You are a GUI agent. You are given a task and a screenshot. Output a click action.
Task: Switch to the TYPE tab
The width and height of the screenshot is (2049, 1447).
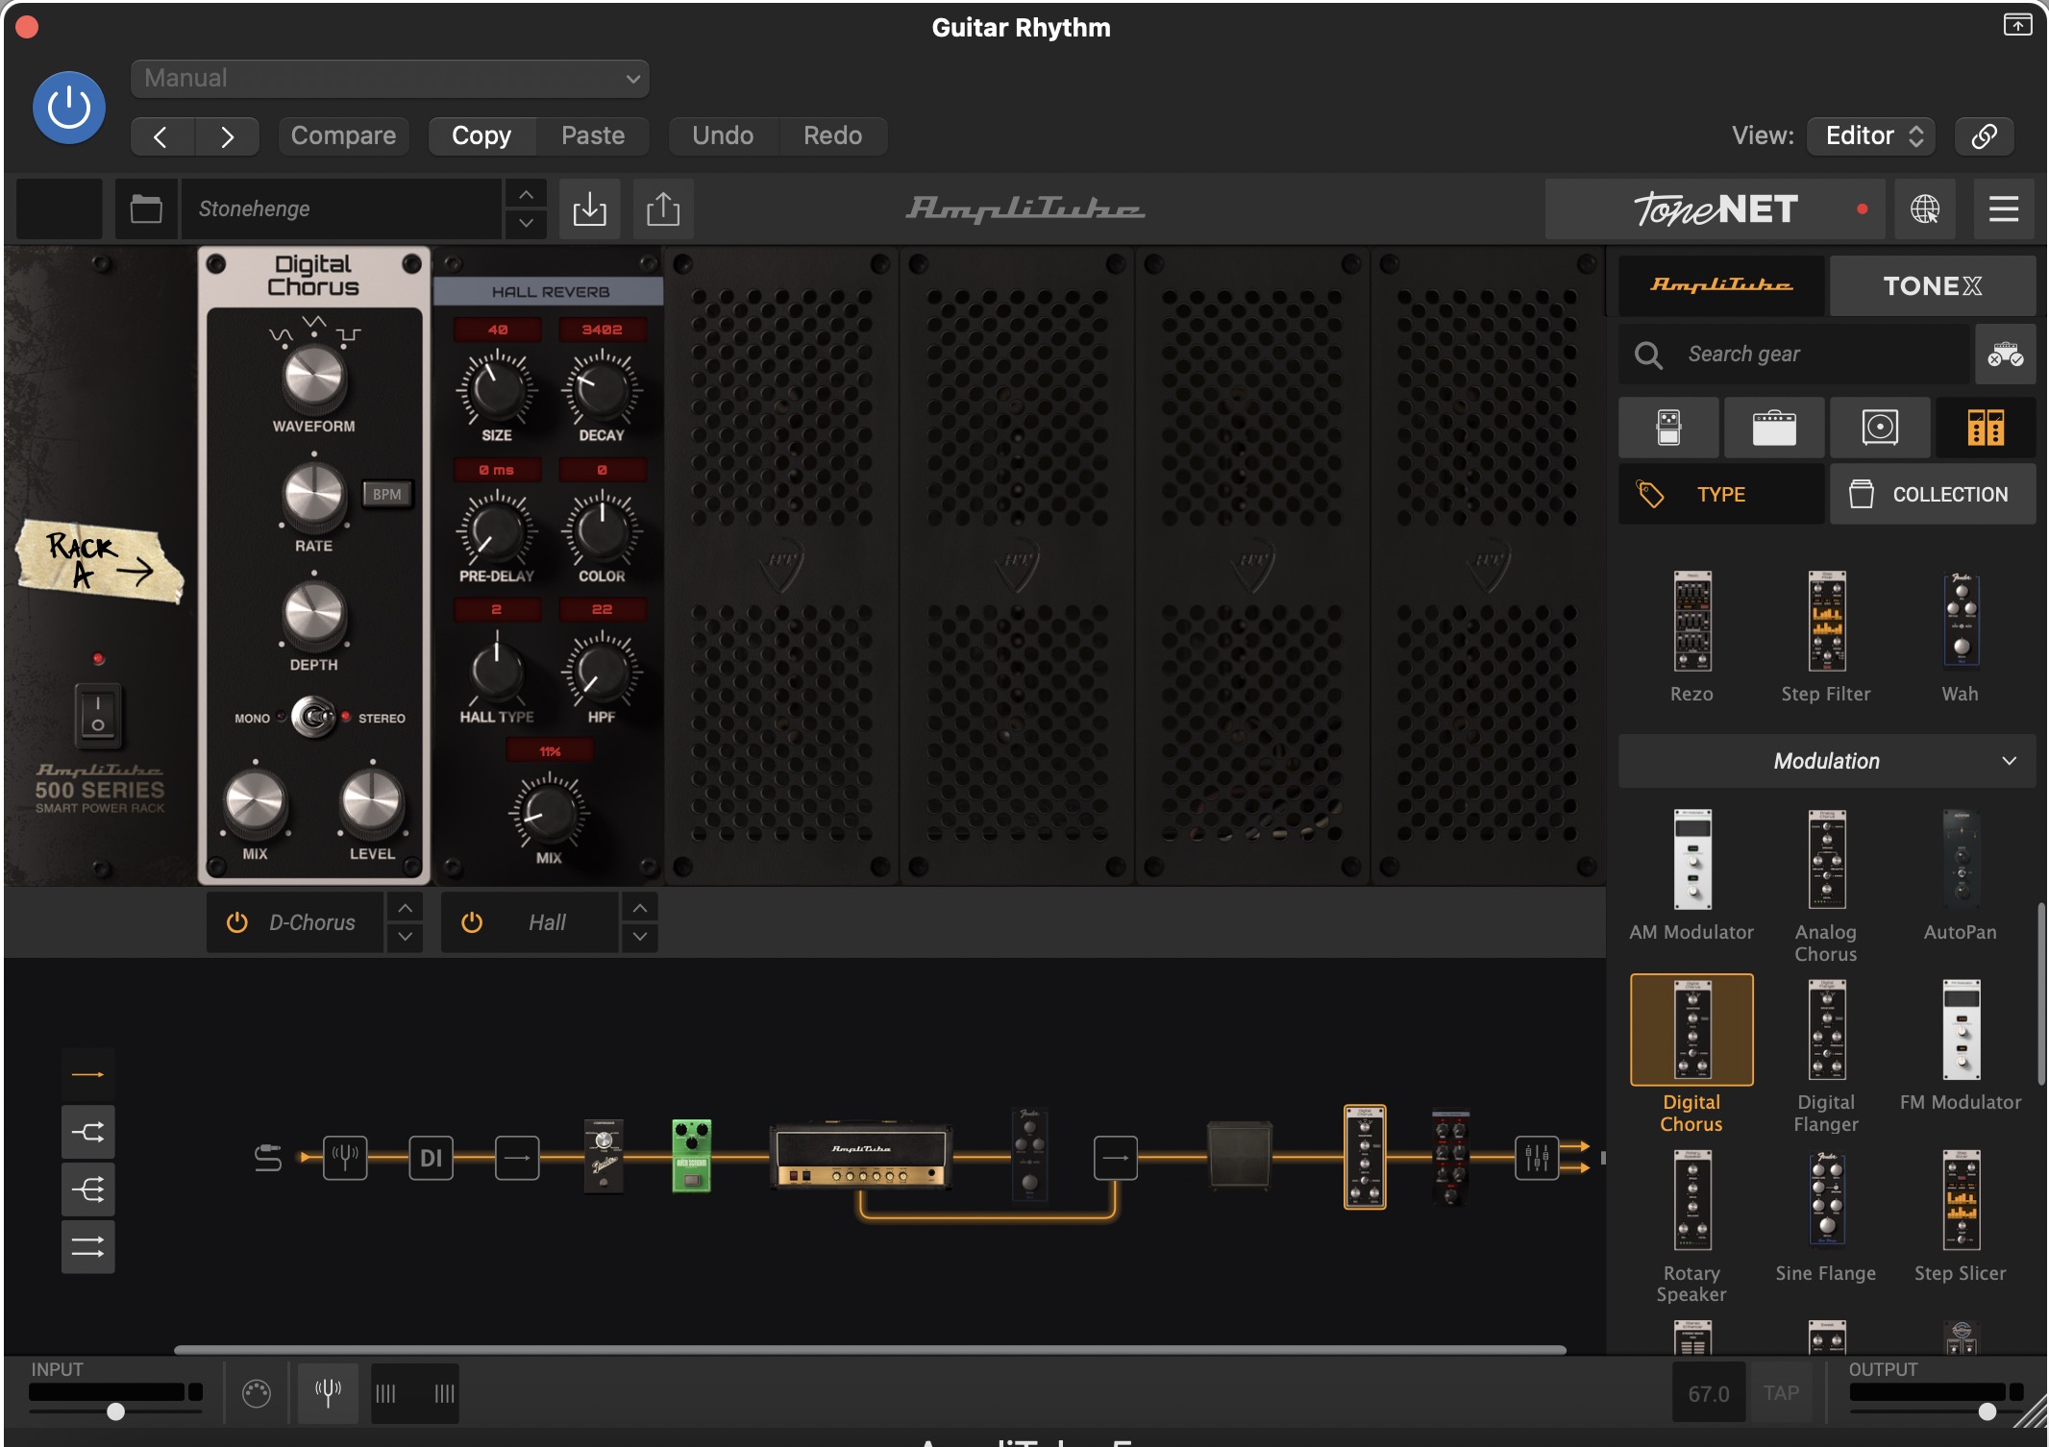[1721, 494]
